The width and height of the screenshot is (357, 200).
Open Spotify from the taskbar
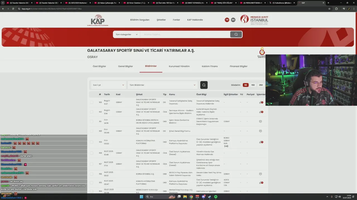[x=216, y=197]
